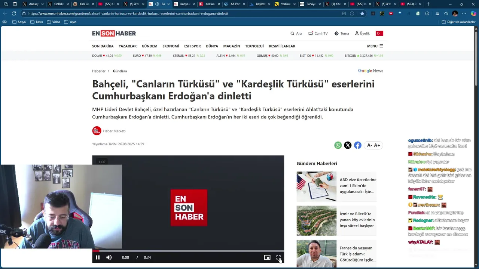Viewport: 479px width, 269px height.
Task: Open the Edge three-dots settings menu
Action: tap(464, 13)
